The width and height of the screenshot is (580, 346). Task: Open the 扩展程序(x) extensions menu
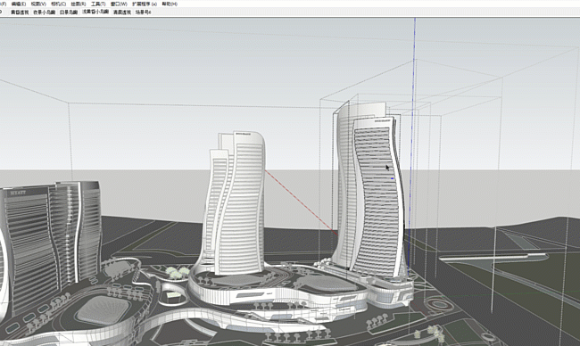click(145, 4)
